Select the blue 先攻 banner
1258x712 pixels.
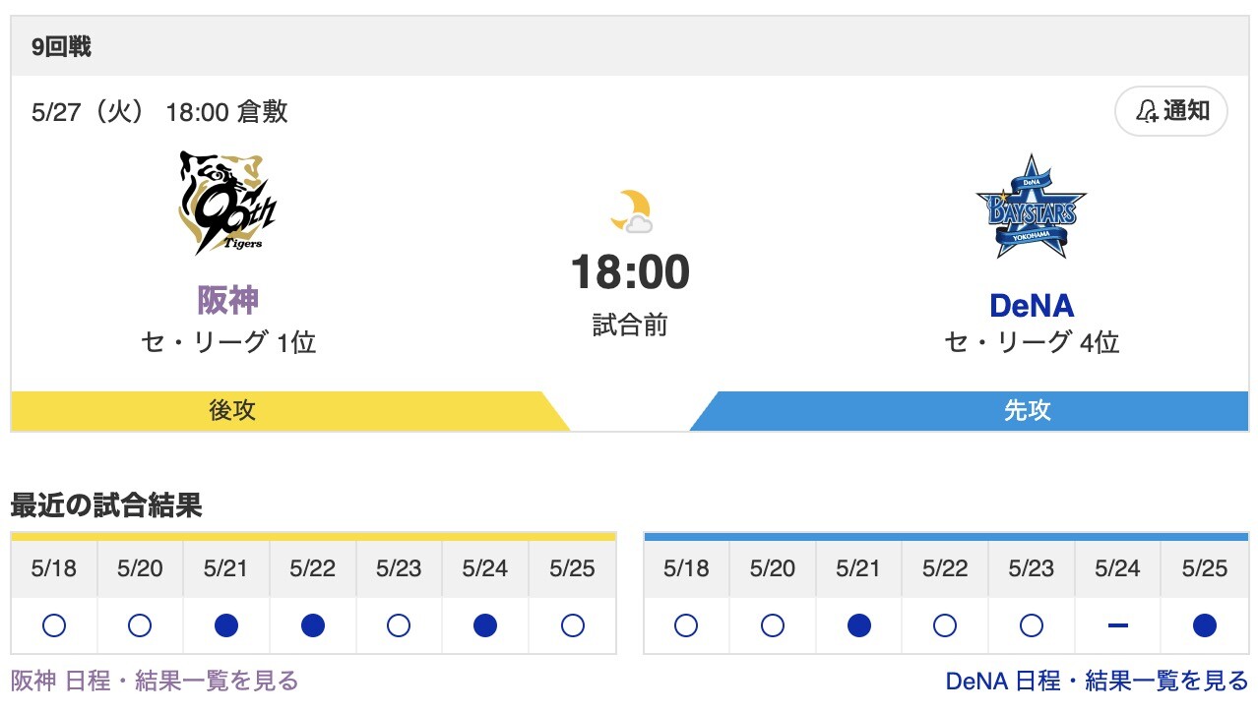point(1028,410)
